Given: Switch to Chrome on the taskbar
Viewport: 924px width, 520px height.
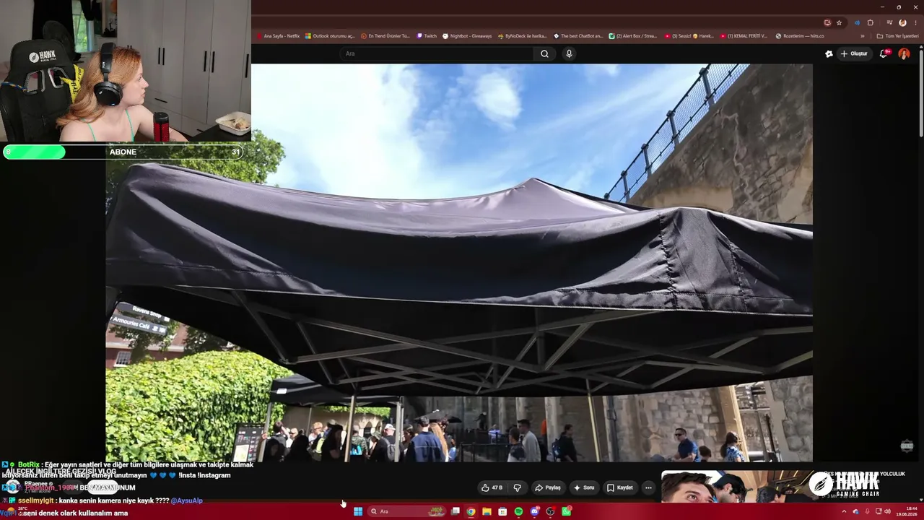Looking at the screenshot, I should click(x=471, y=511).
